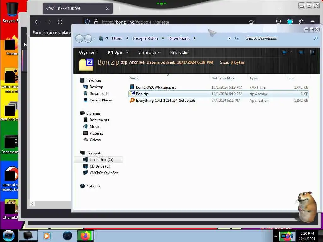
Task: Open Recent Places in Favorites
Action: click(101, 100)
